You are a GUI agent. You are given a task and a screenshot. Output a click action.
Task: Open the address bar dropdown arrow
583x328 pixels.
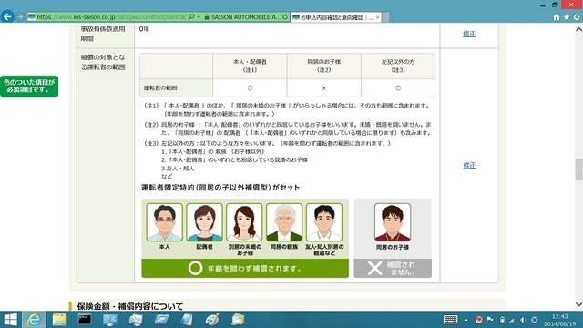(199, 17)
